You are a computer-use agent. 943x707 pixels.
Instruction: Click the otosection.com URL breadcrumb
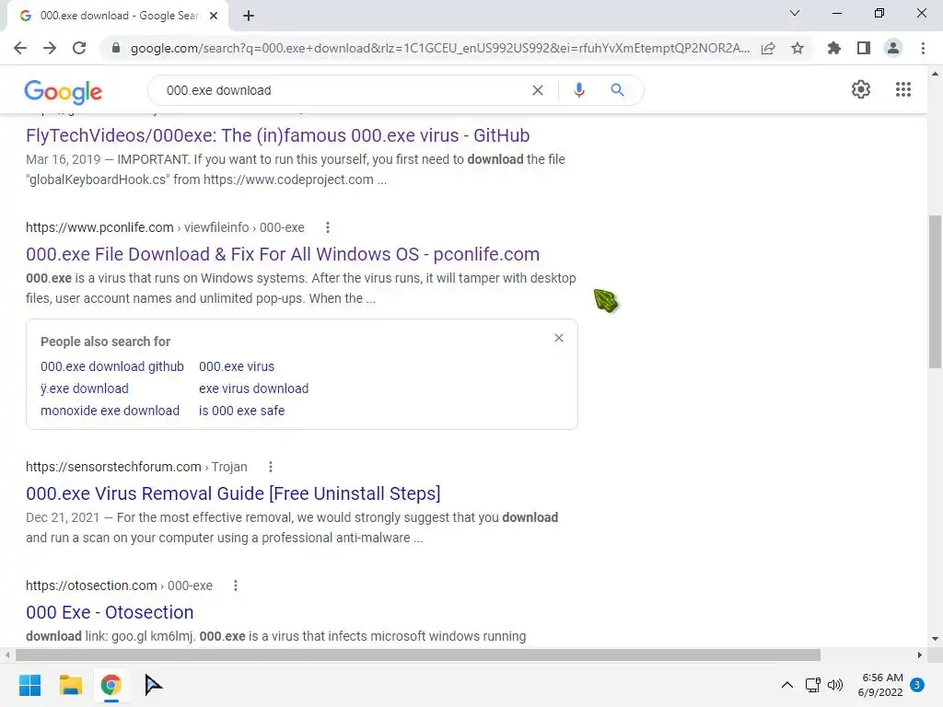pyautogui.click(x=119, y=585)
